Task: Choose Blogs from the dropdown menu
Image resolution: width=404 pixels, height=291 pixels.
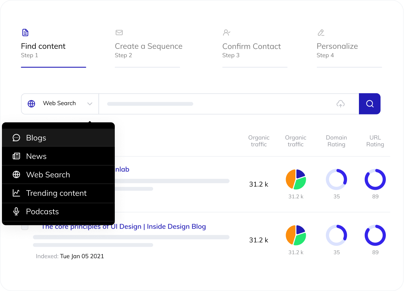Action: (58, 138)
